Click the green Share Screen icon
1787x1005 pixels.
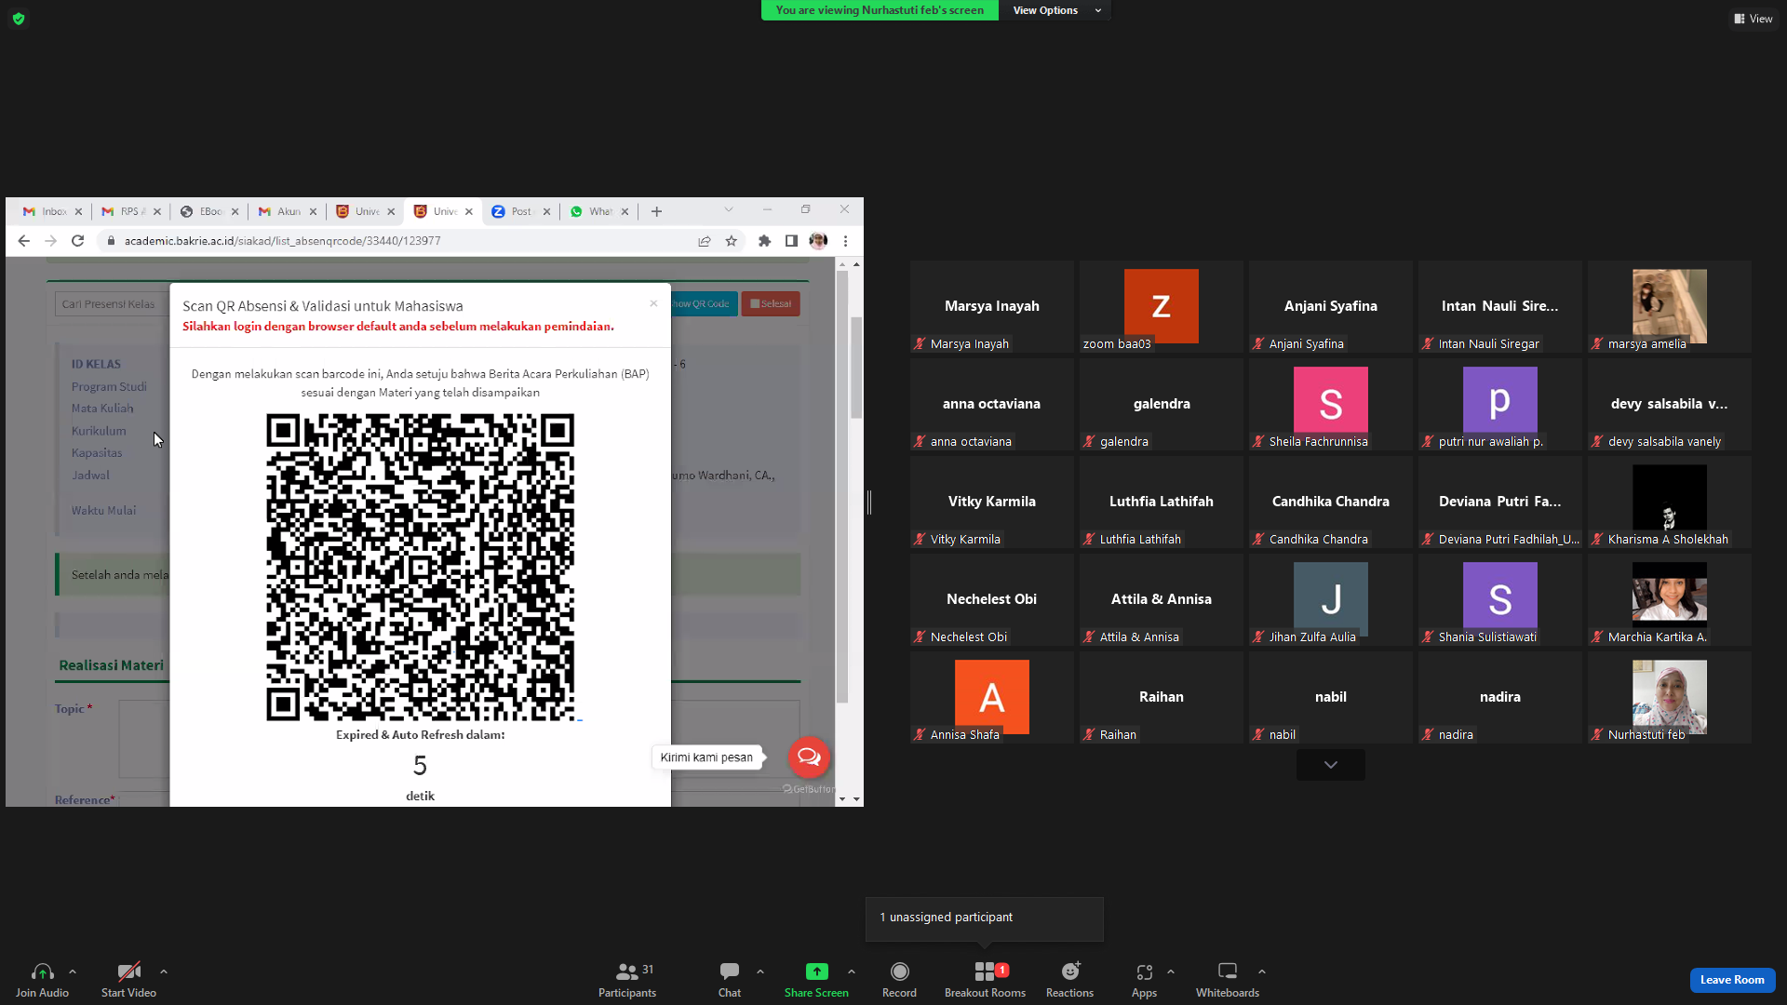816,971
